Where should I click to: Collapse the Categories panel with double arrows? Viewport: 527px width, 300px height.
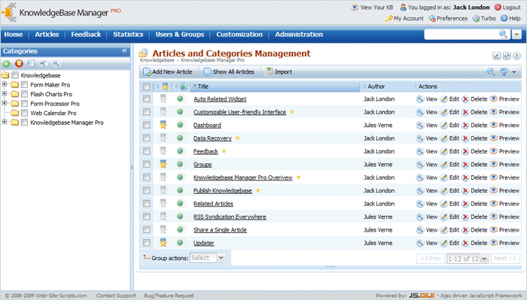pos(124,50)
